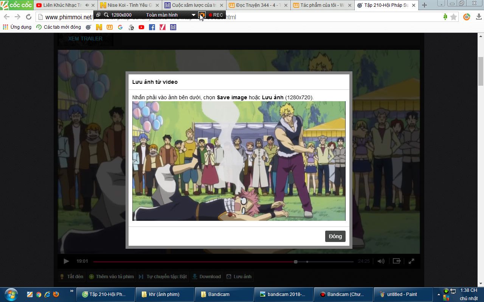Open the YouTube bookmark icon
Screen dimensions: 484x302
[141, 27]
